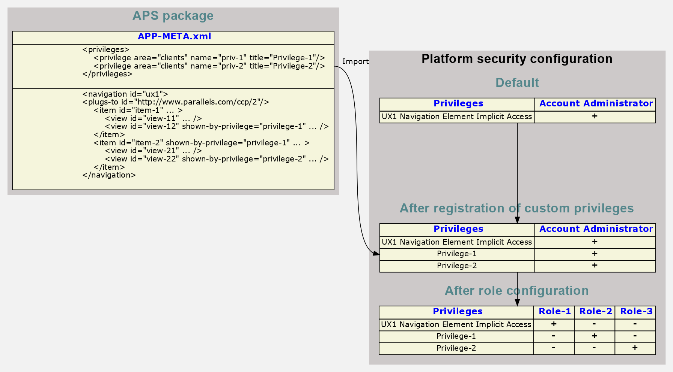Click the plus under Role-1 for UX1 Navigation

click(554, 324)
